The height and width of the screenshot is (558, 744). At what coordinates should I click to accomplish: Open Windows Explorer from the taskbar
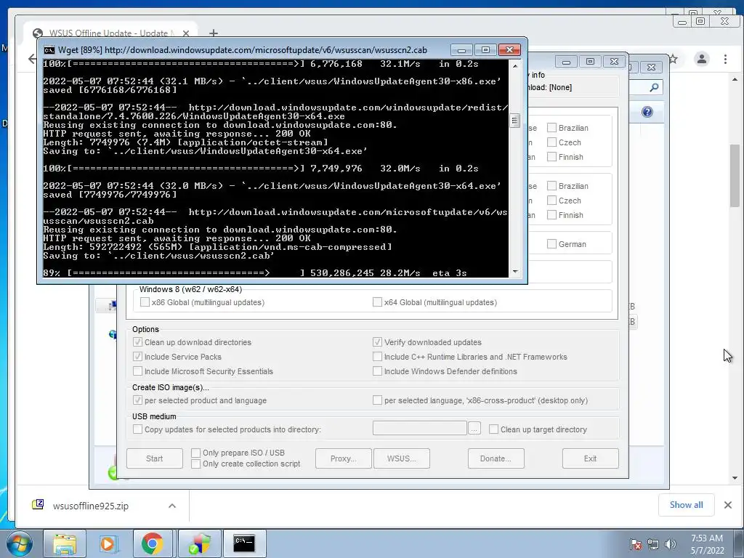[x=65, y=543]
